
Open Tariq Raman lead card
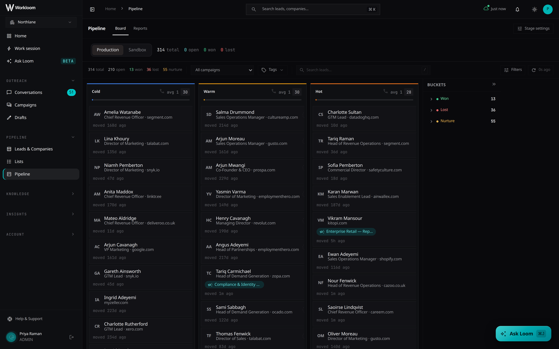pos(364,145)
